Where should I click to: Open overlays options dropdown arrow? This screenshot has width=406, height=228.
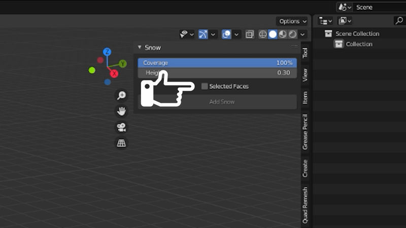point(236,34)
